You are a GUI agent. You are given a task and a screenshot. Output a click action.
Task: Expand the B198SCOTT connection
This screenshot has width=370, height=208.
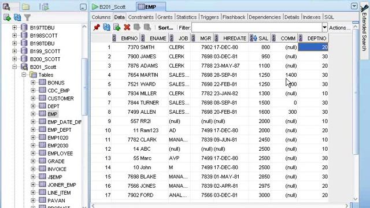point(14,35)
